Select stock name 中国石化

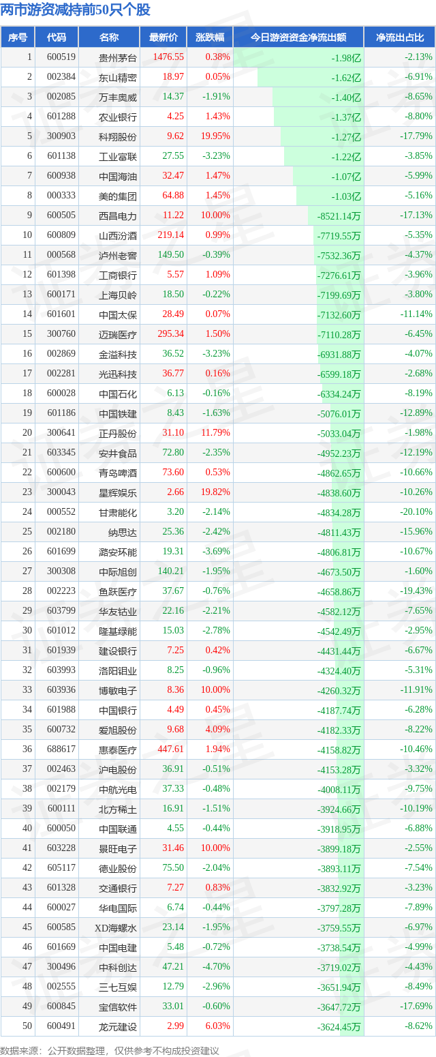click(118, 393)
